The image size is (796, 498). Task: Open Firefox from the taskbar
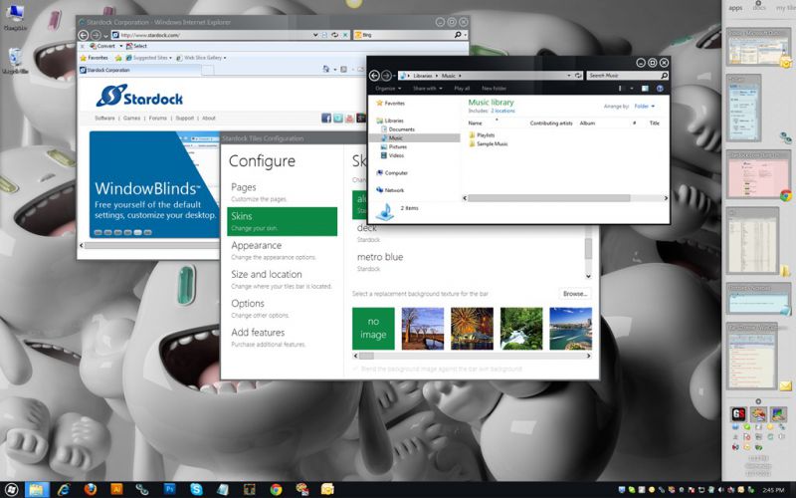(x=90, y=489)
